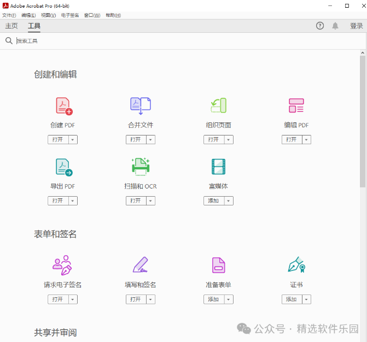The width and height of the screenshot is (367, 342).
Task: Click the 请求电子签名 icon
Action: pyautogui.click(x=62, y=265)
